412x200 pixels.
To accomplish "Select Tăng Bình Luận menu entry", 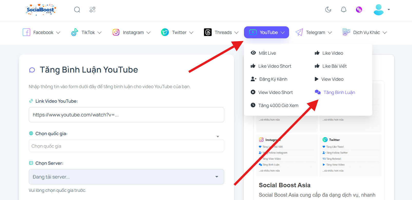I will (x=339, y=92).
